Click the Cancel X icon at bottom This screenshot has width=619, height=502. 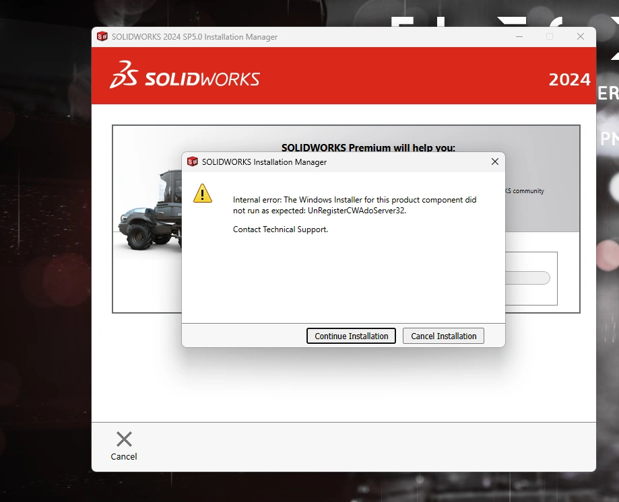pyautogui.click(x=124, y=439)
